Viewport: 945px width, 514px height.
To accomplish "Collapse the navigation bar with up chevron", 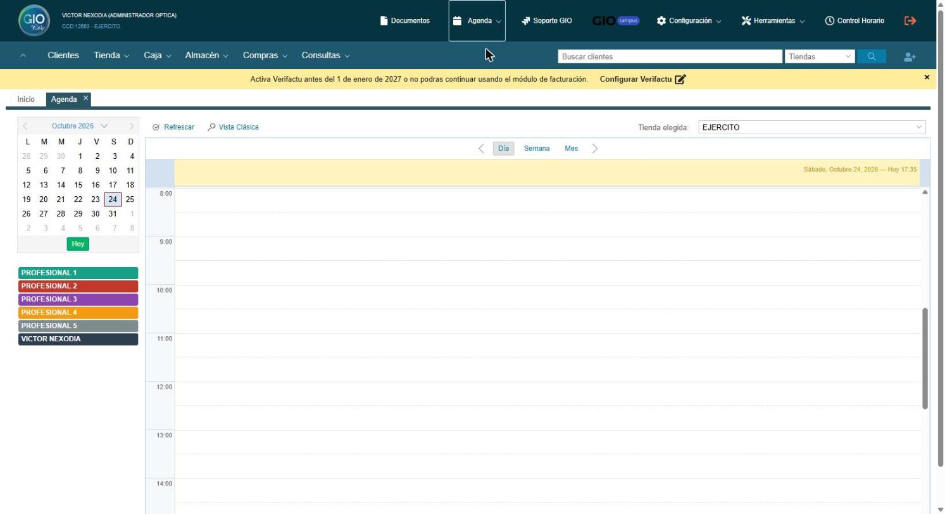I will coord(23,56).
